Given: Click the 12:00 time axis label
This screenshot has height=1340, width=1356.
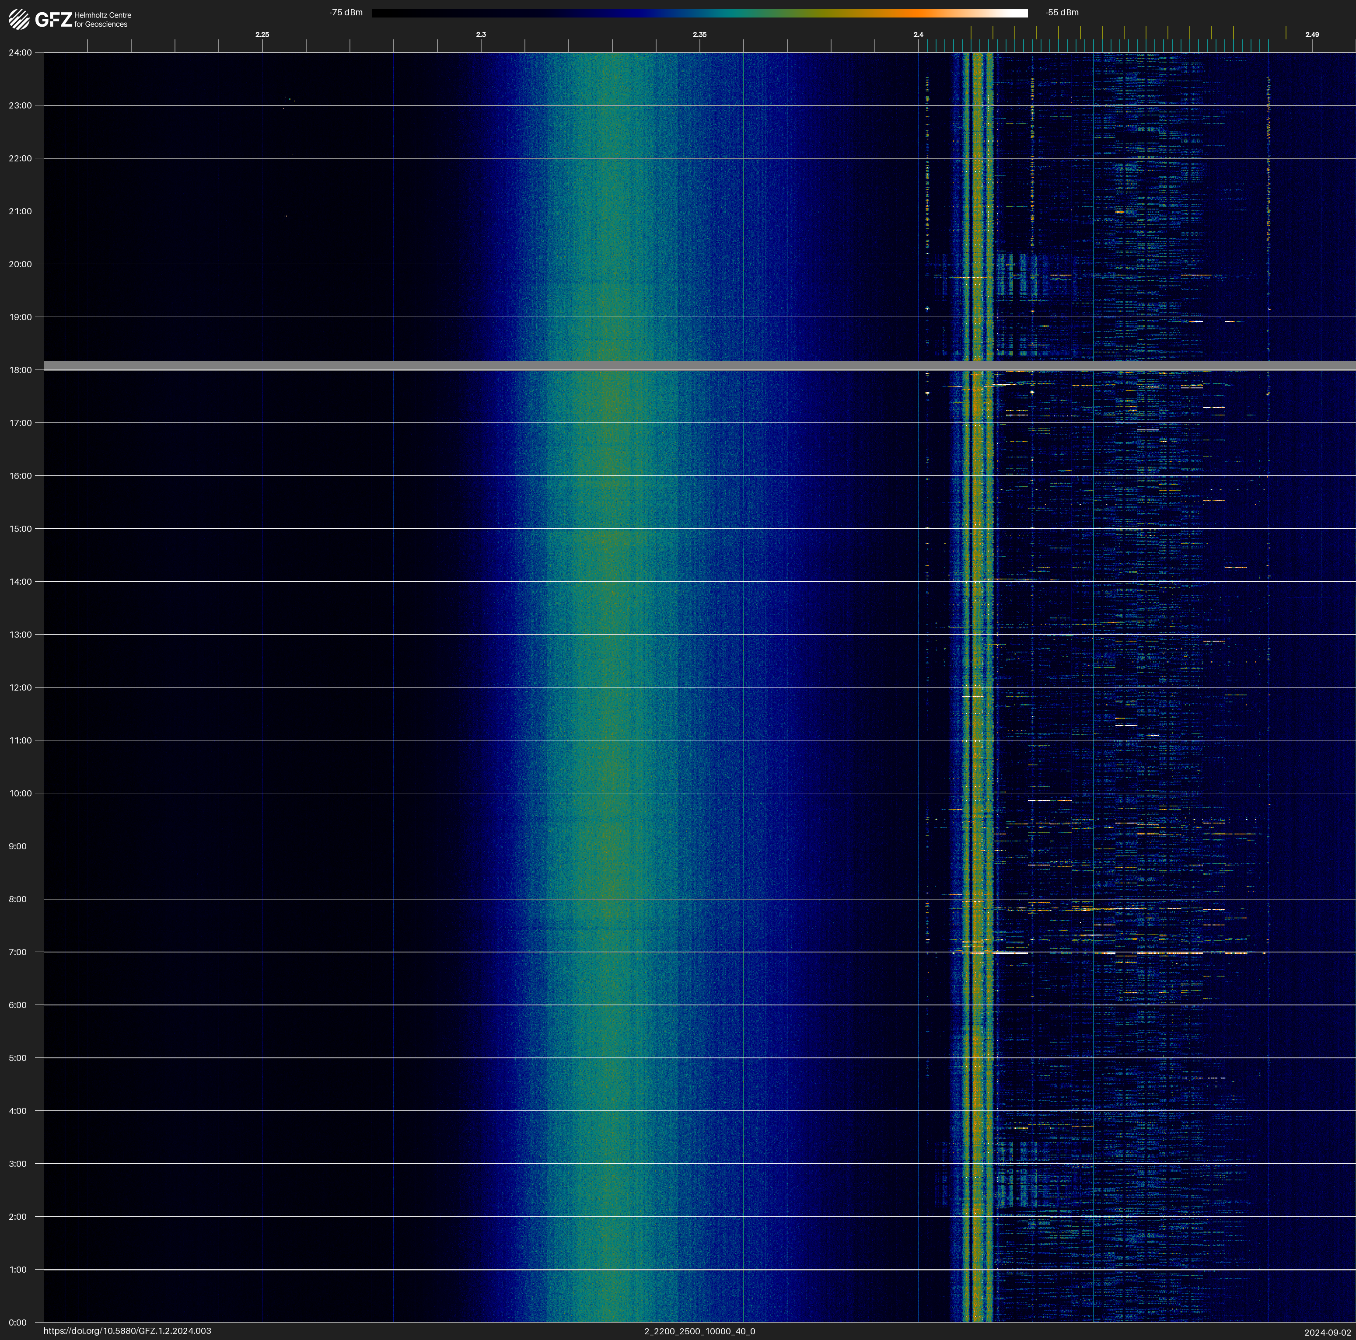Looking at the screenshot, I should [20, 687].
